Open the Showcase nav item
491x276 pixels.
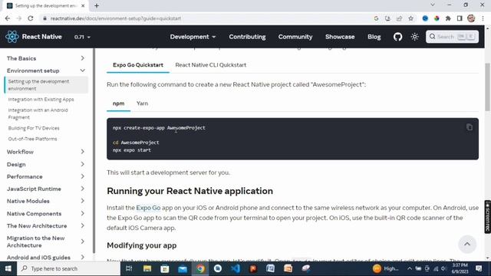pos(340,37)
